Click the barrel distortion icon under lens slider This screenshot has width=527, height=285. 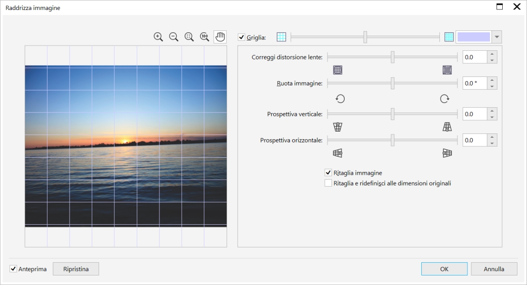click(x=338, y=70)
